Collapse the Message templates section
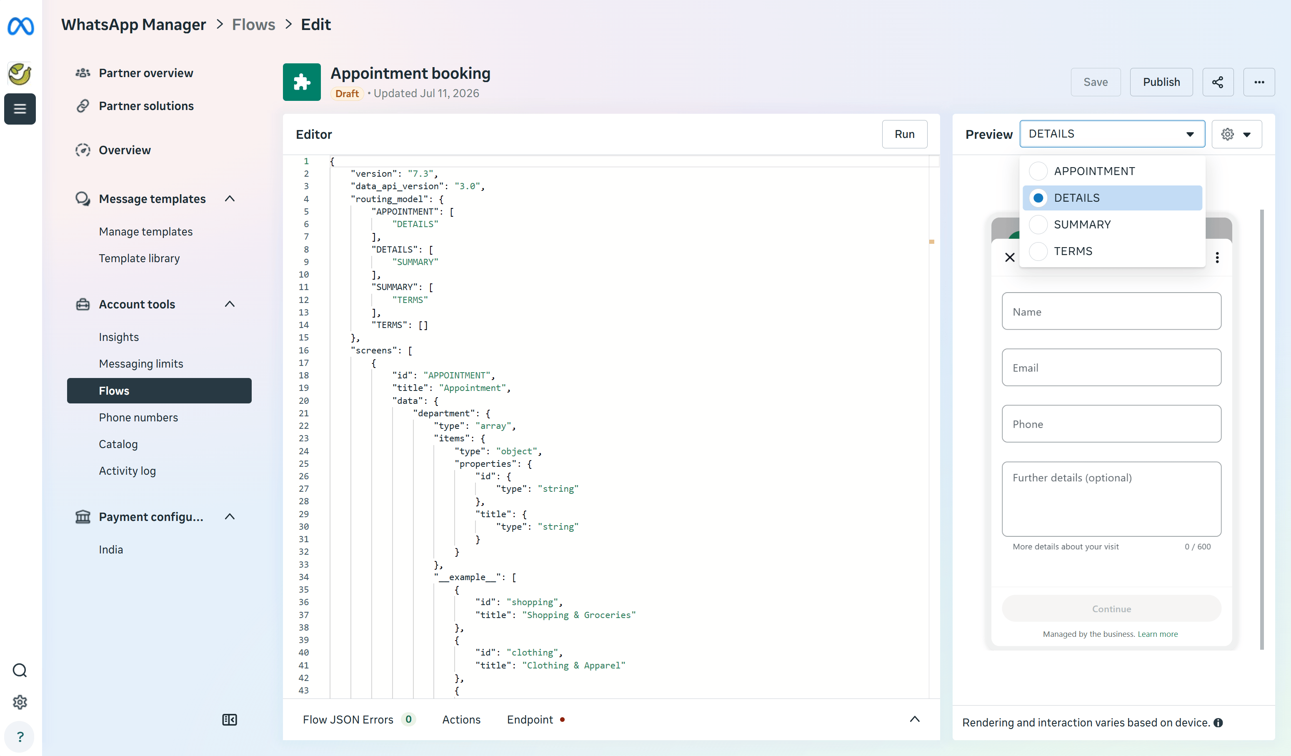The width and height of the screenshot is (1291, 756). 230,198
